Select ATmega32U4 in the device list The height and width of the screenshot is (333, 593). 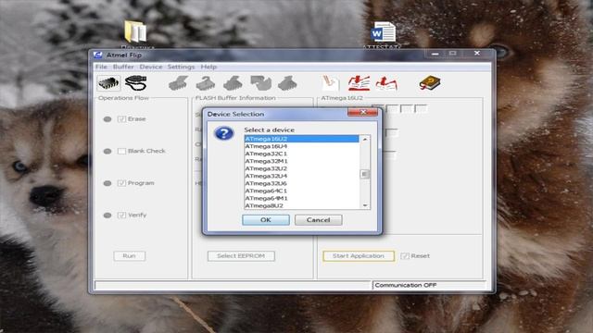[301, 176]
